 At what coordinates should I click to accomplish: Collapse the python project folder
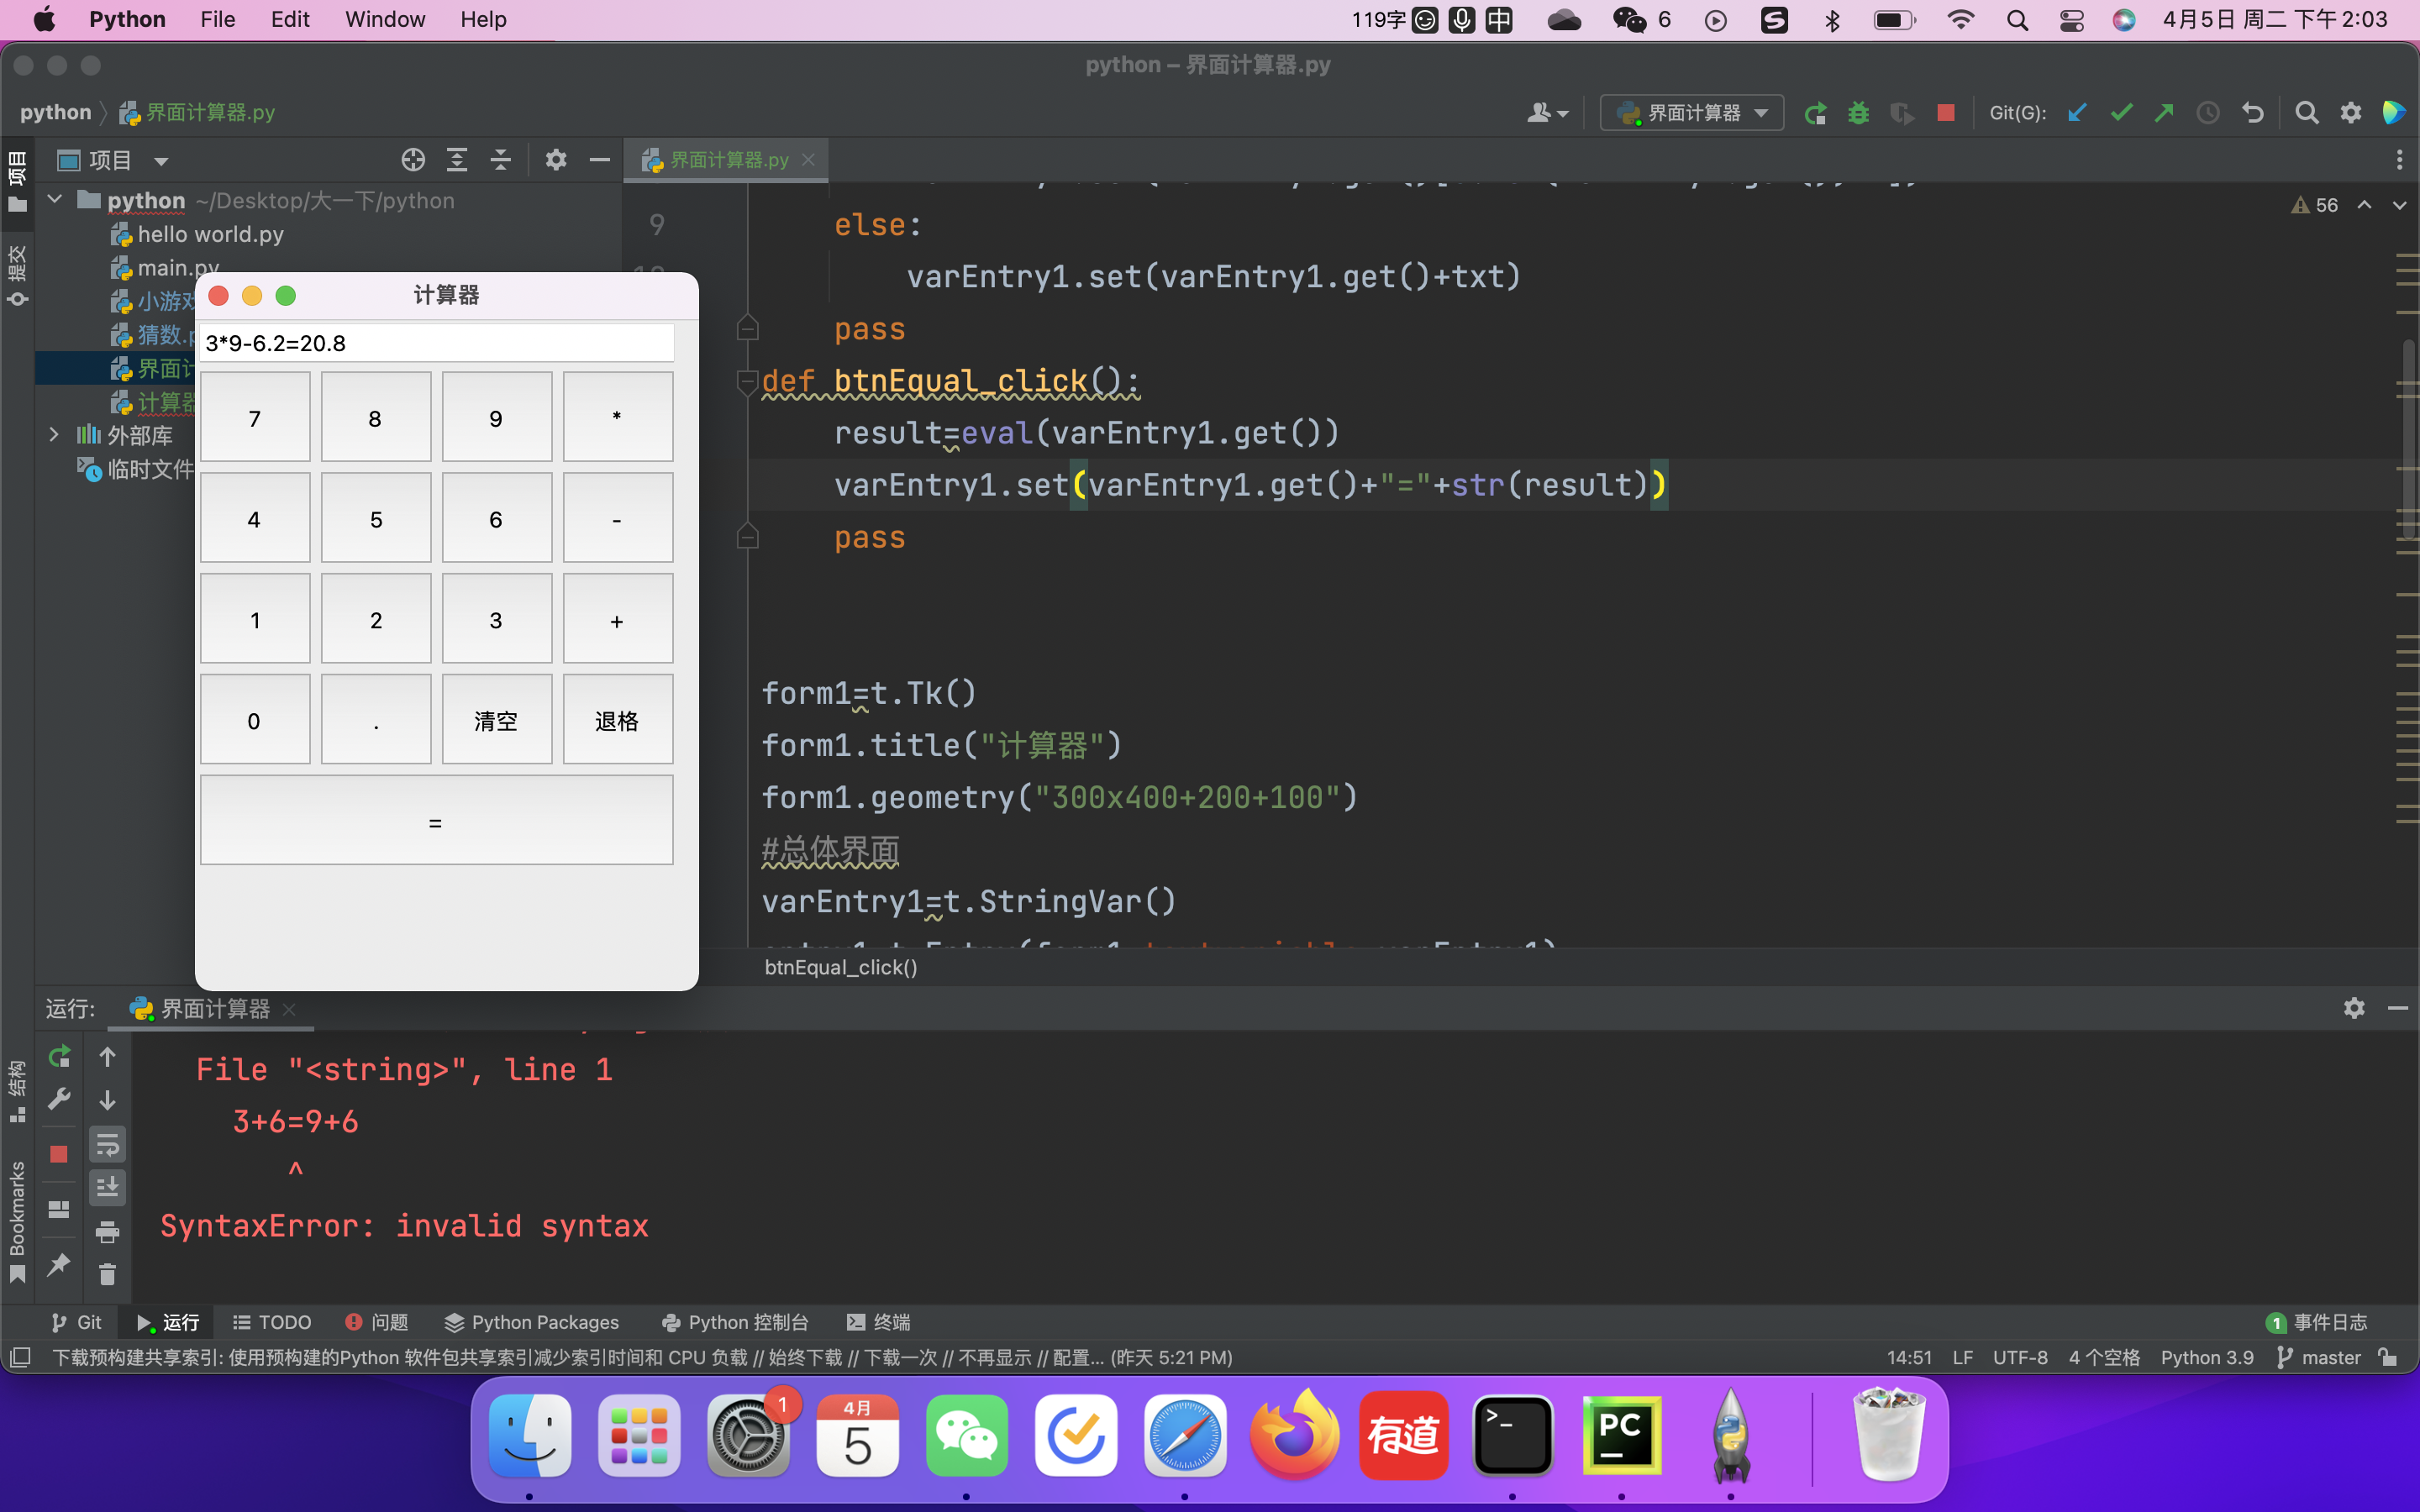[55, 200]
